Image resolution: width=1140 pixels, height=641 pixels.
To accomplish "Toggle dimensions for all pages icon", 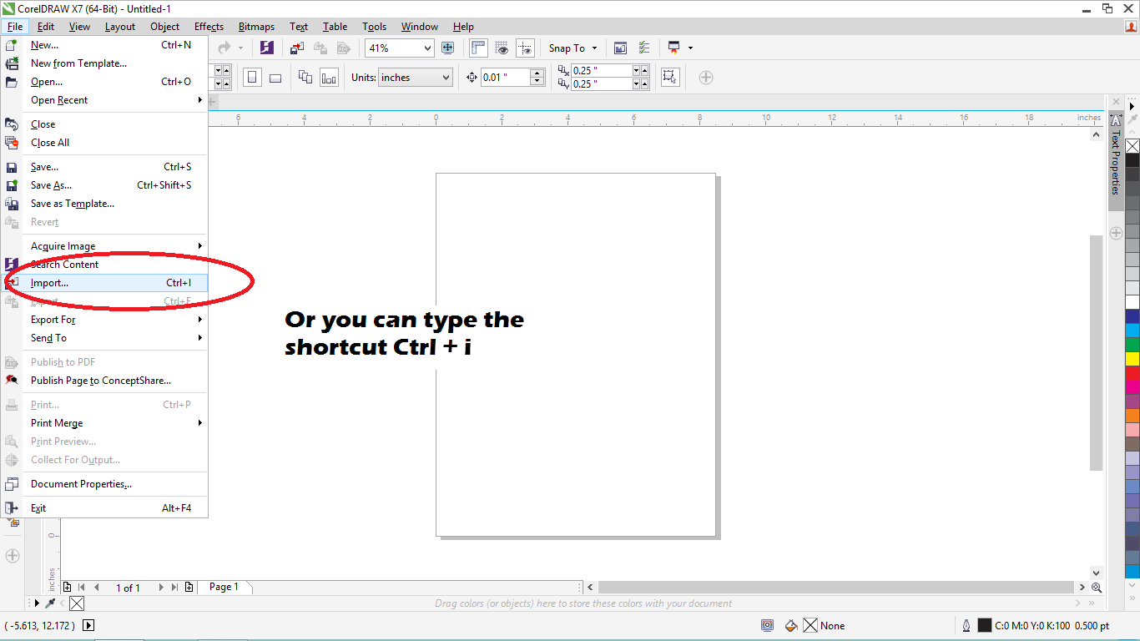I will (305, 77).
